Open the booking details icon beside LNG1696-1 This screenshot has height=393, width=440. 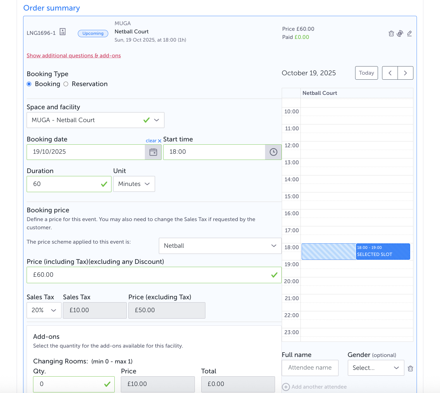[x=63, y=32]
